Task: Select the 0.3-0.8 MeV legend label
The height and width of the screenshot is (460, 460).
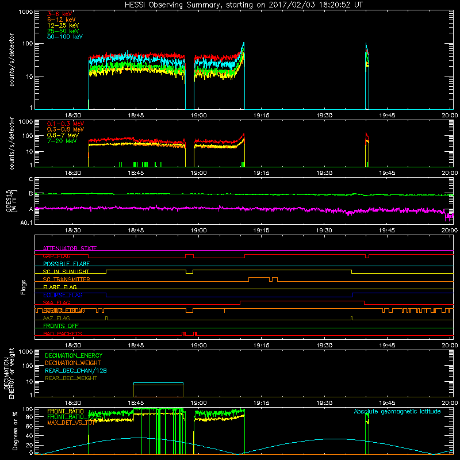Action: click(x=66, y=129)
